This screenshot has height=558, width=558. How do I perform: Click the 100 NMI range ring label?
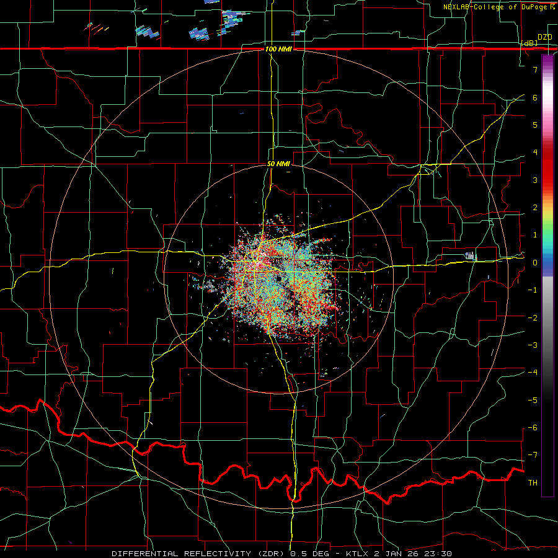tap(278, 49)
